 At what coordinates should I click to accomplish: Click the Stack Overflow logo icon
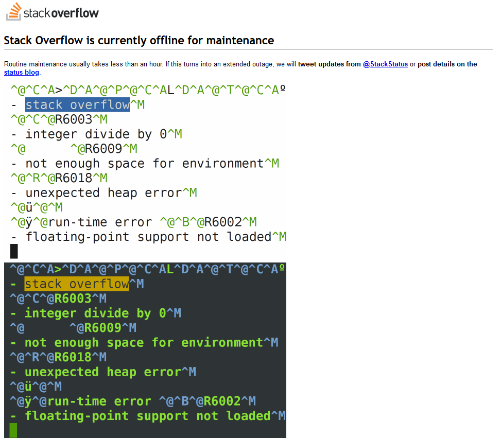coord(14,11)
